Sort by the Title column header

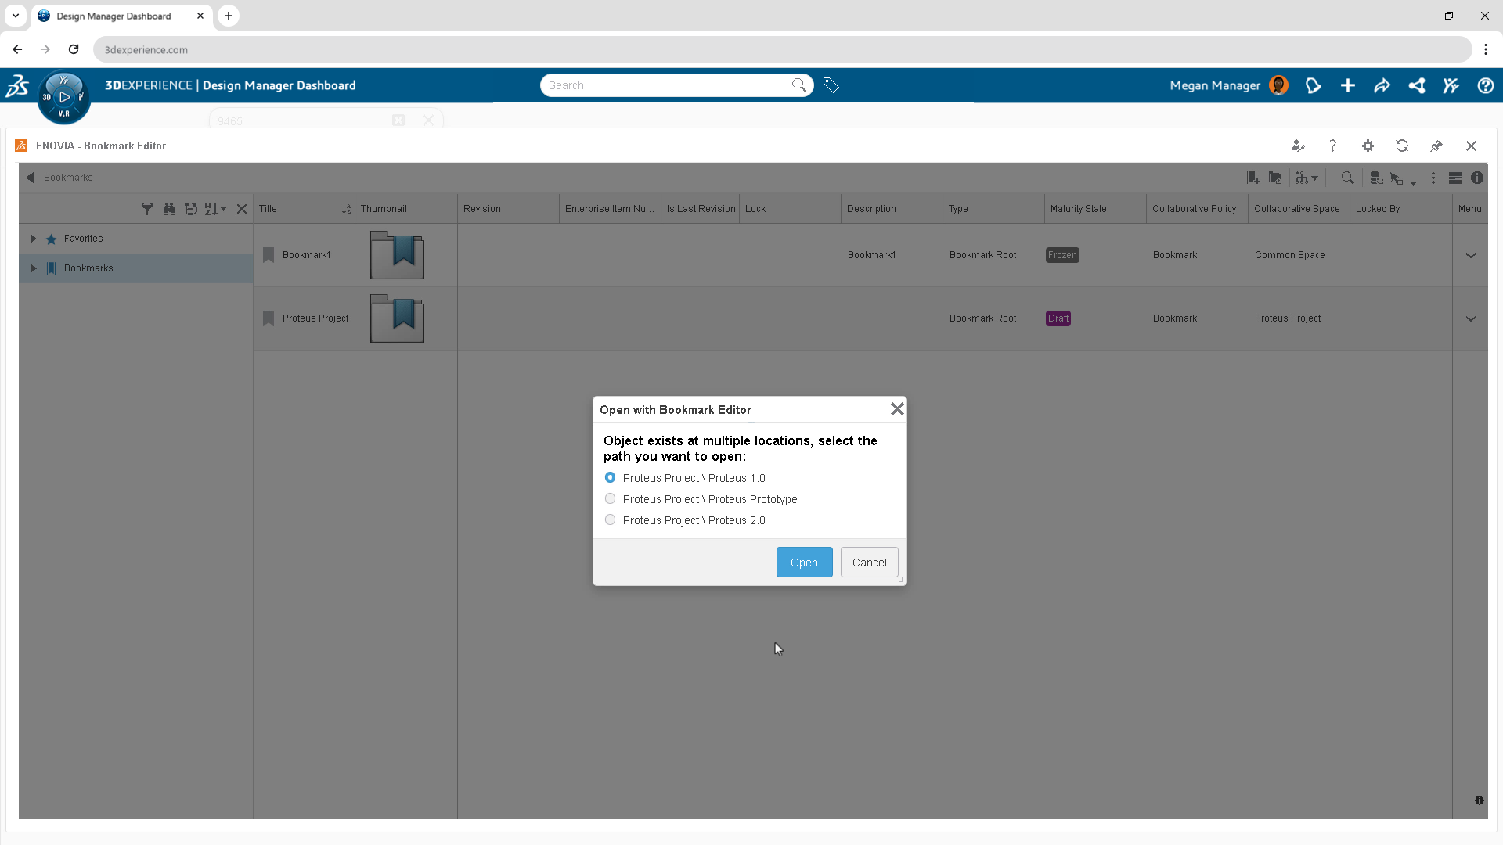pyautogui.click(x=269, y=209)
